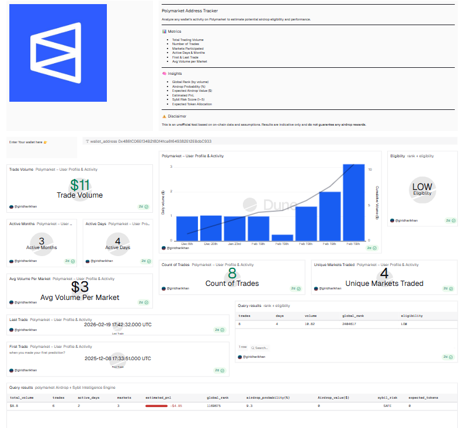Click the Search field in rank + eligibility table
Image resolution: width=466 pixels, height=428 pixels.
click(259, 348)
